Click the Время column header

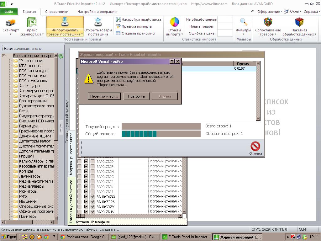(x=243, y=64)
